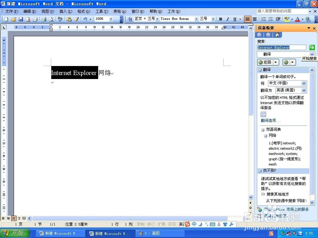Screen dimensions: 318x238
Task: Undo the last action
Action: [x=85, y=19]
